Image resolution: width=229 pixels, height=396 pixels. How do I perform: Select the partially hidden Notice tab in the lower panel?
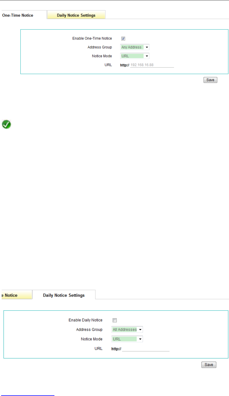coord(16,295)
